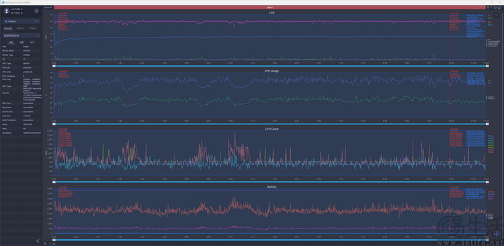
Task: Click the CPU Usage range slider right handle
Action: pyautogui.click(x=487, y=124)
